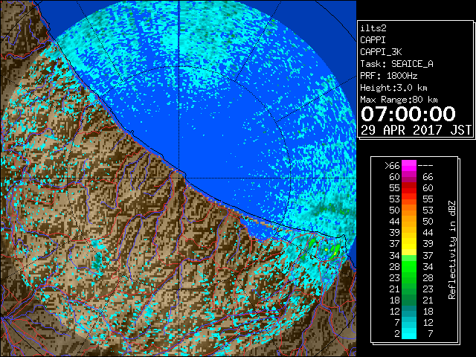Image resolution: width=476 pixels, height=357 pixels.
Task: Select the 'Height:3.0 km' text
Action: coord(393,88)
